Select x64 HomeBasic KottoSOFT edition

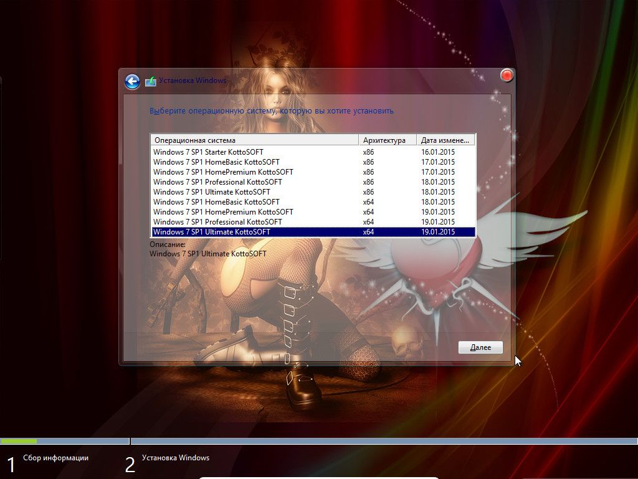(x=313, y=202)
